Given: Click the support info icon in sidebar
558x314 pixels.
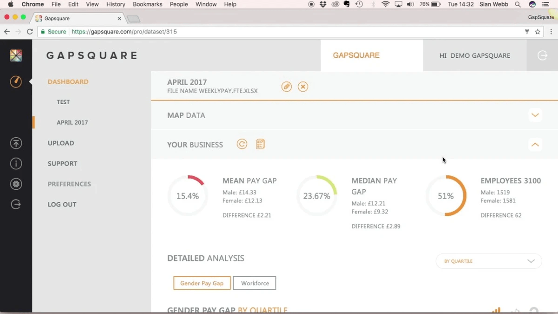Looking at the screenshot, I should [16, 164].
